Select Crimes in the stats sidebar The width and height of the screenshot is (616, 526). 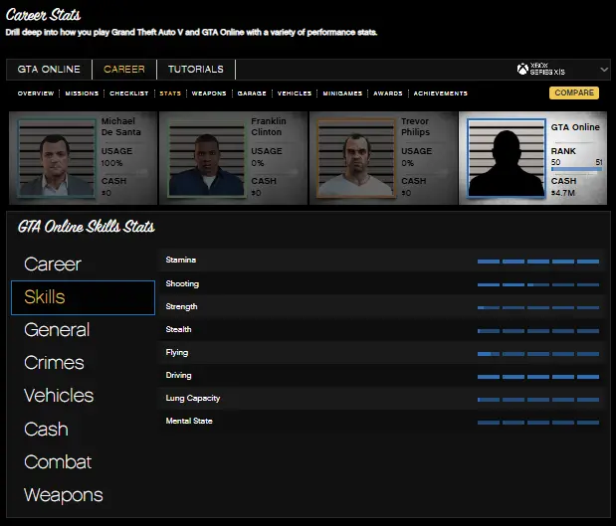[x=54, y=363]
